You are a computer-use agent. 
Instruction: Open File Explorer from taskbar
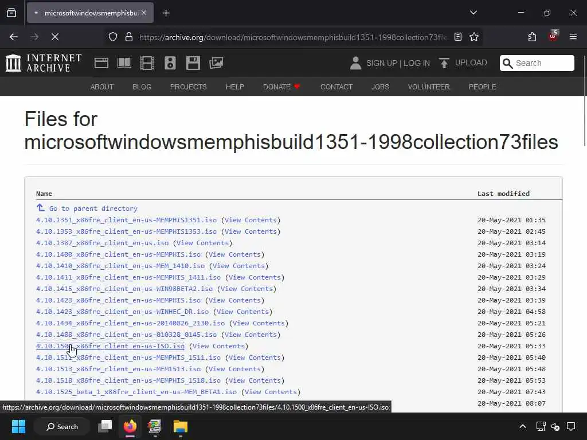point(180,426)
